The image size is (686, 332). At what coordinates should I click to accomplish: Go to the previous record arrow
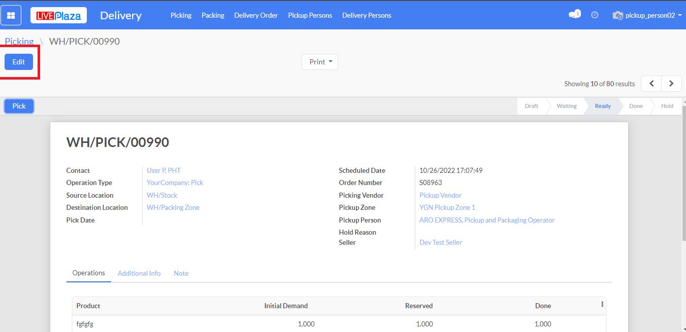651,84
